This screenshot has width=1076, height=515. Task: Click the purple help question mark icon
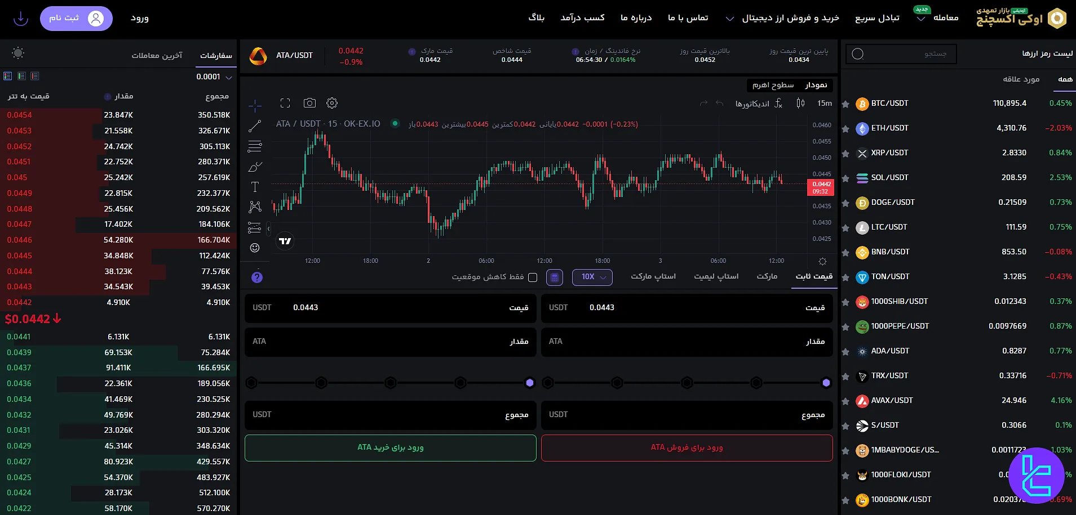257,277
